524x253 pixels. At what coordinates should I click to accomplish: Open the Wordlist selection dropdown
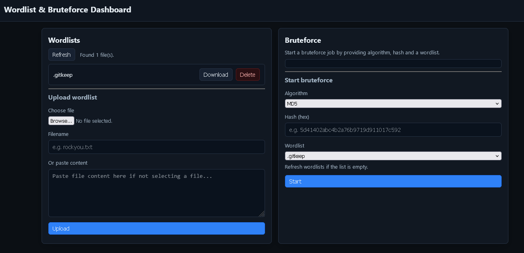click(393, 156)
